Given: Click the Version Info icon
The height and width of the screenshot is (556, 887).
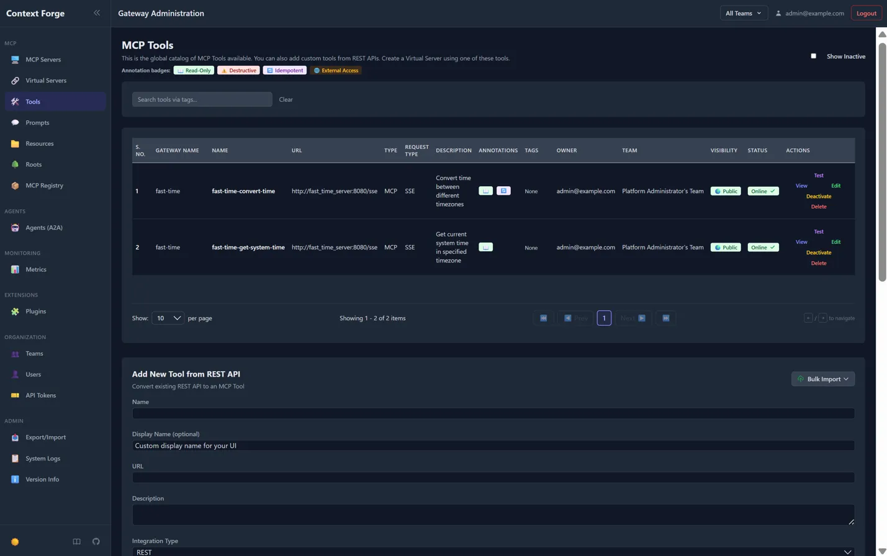Looking at the screenshot, I should coord(15,479).
